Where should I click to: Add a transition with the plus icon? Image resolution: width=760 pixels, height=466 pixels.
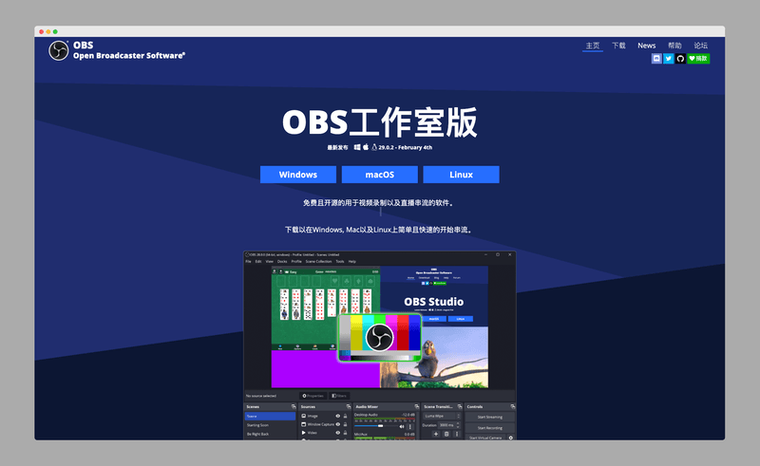[436, 434]
